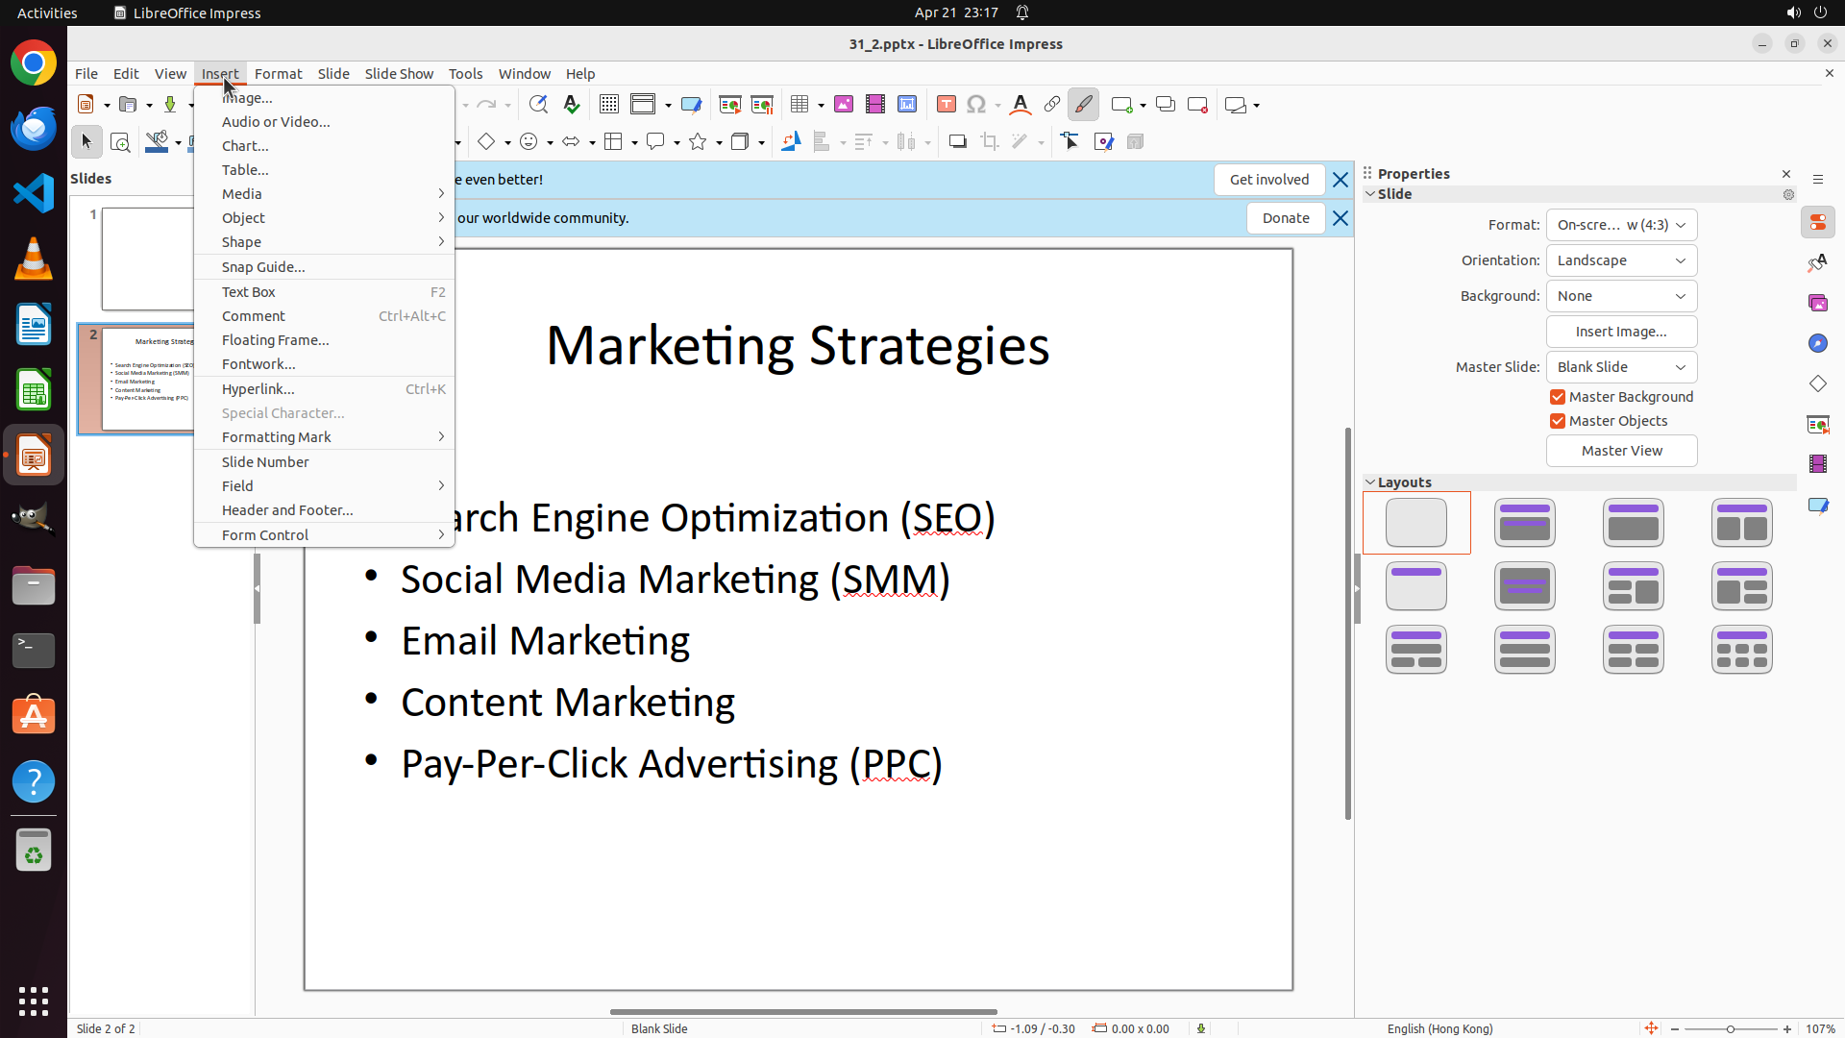This screenshot has width=1845, height=1038.
Task: Click the Start from First Slide icon
Action: pos(729,105)
